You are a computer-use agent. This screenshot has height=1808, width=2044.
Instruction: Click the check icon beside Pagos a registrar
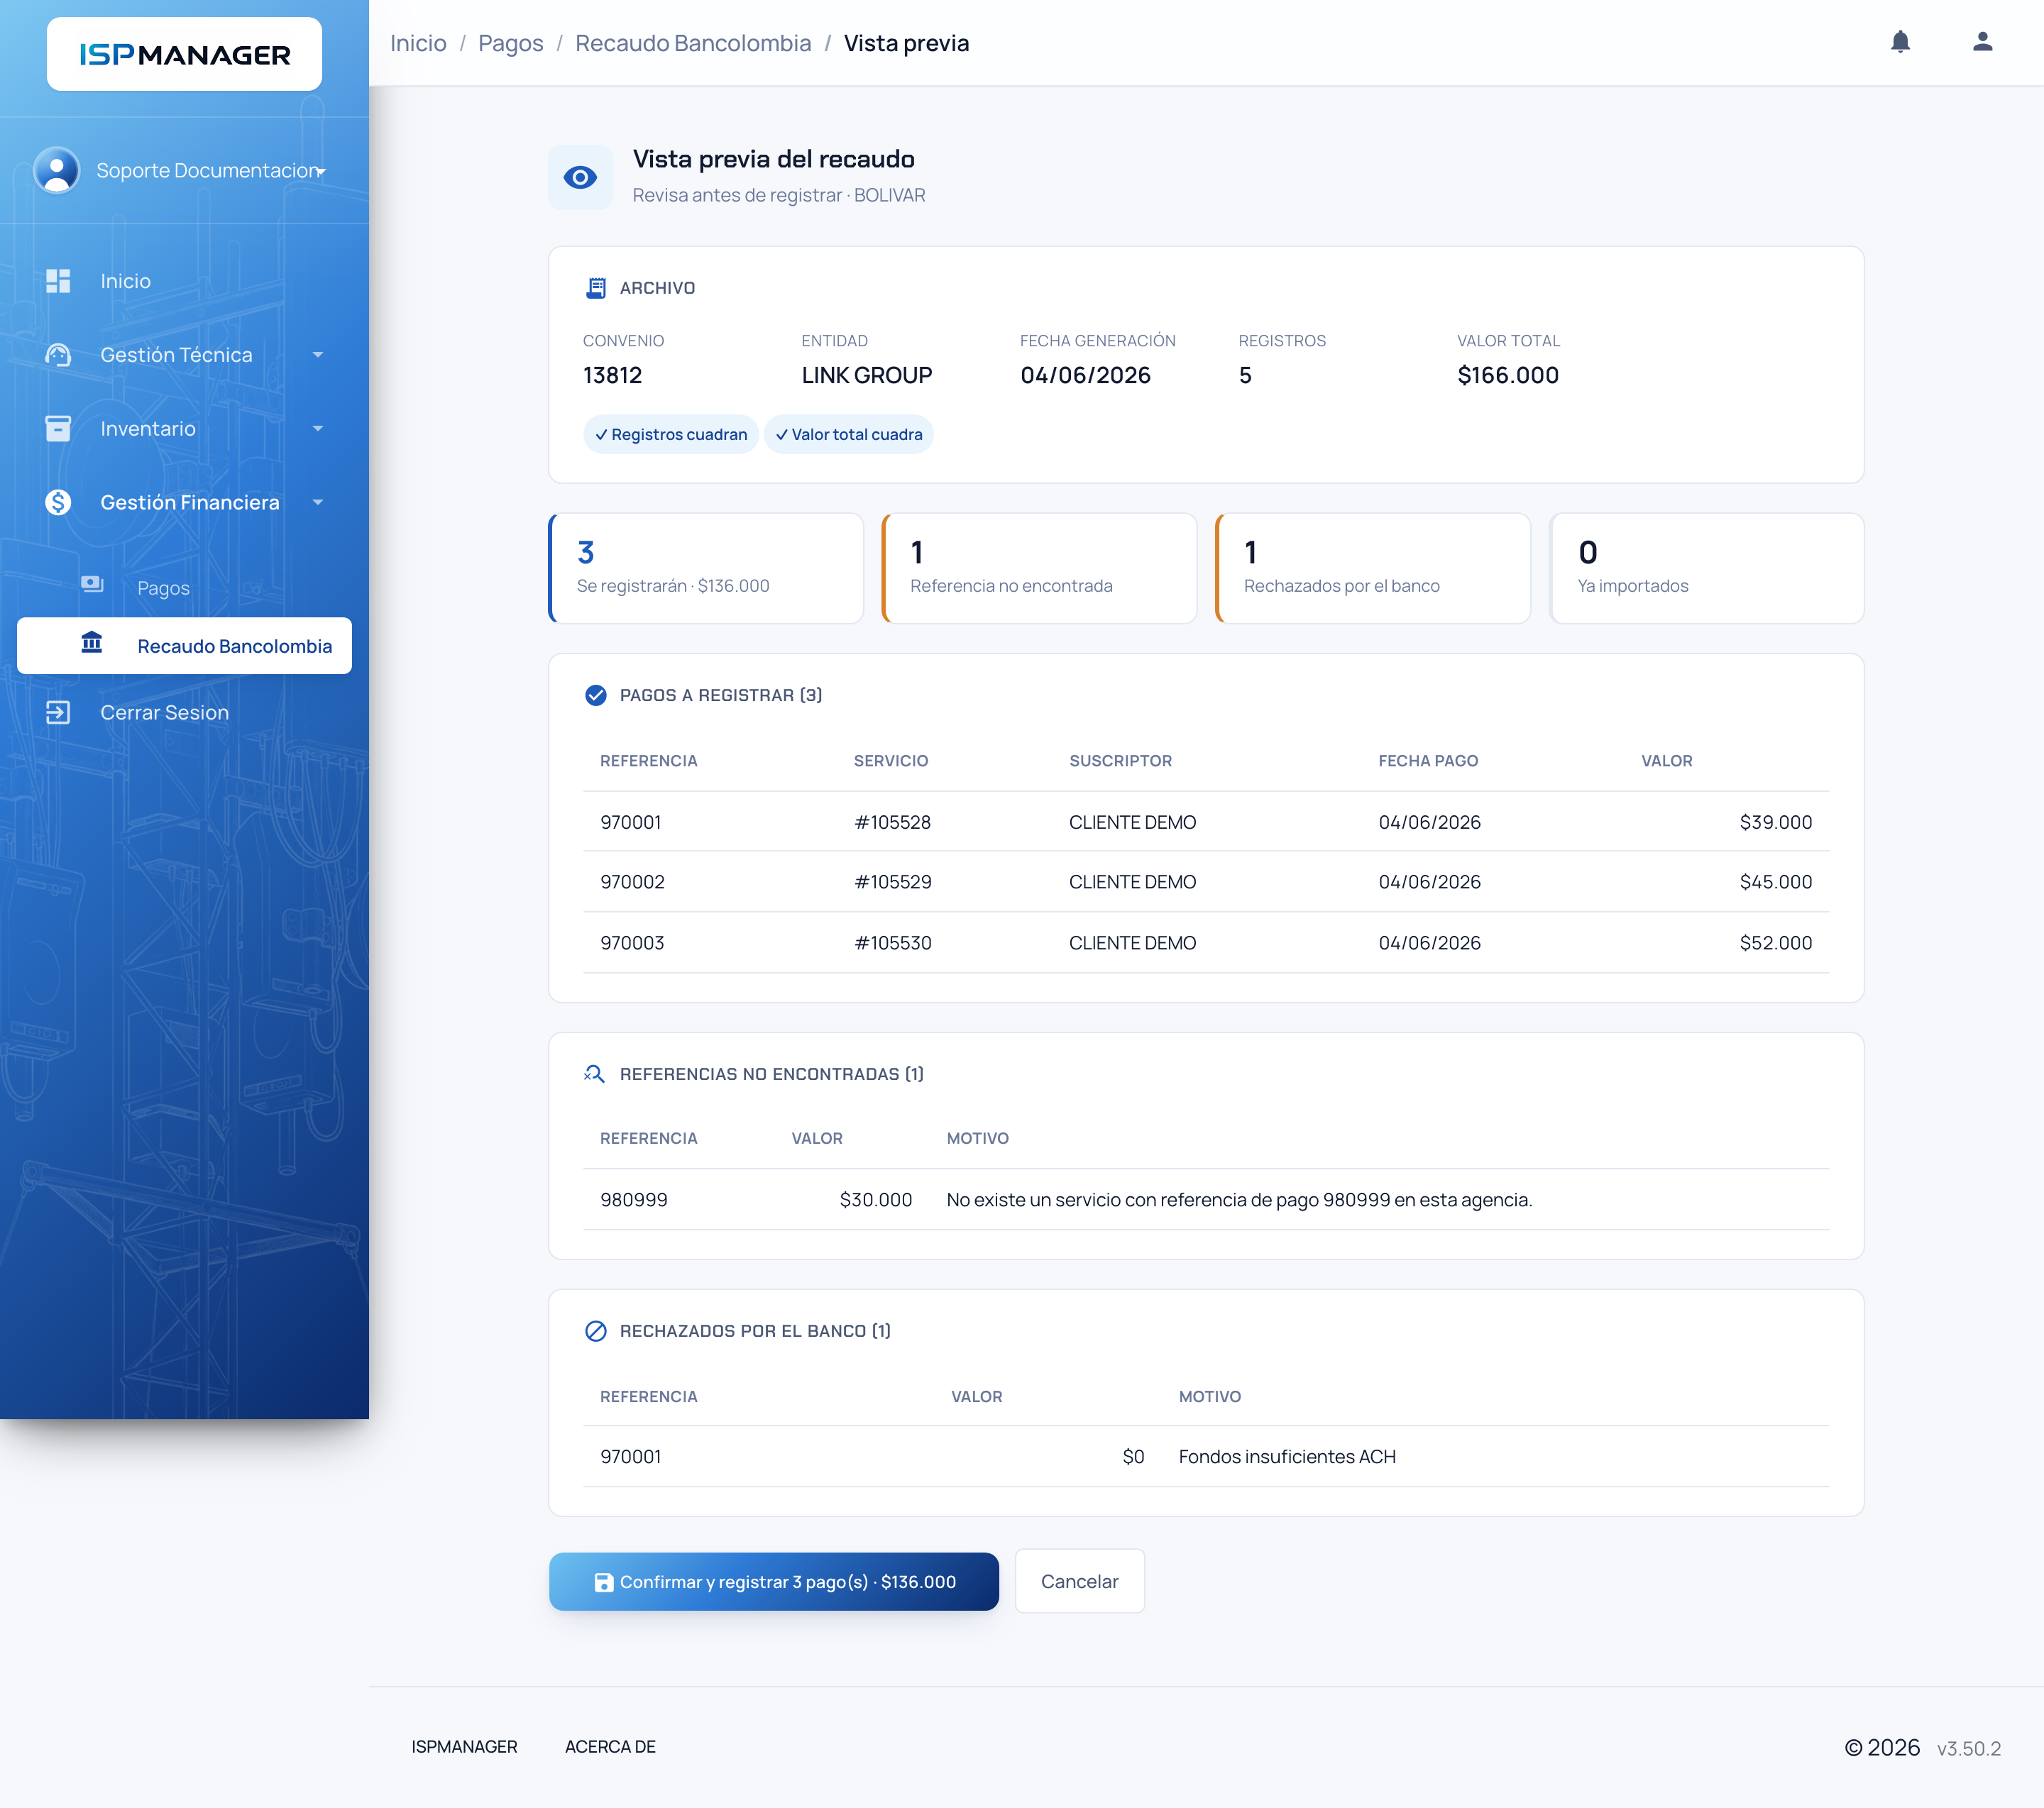click(596, 695)
